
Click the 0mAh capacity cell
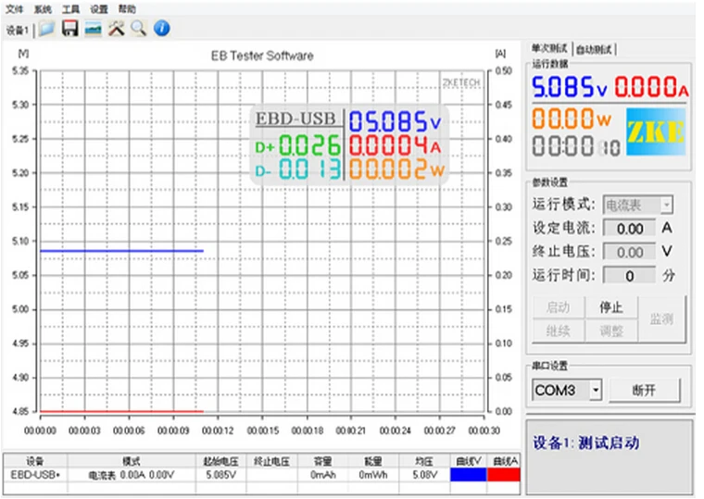point(322,475)
